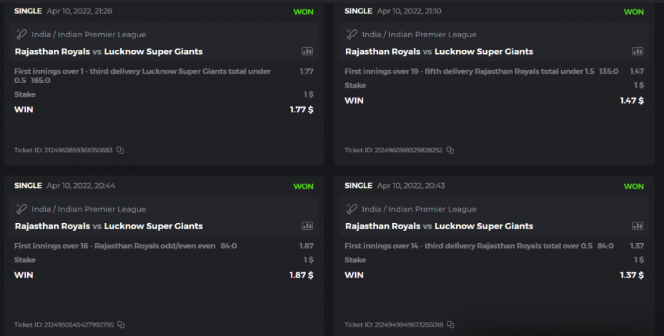The image size is (664, 336).
Task: Open Rajasthan Royals vs Lucknow match from 21:28 bet
Action: [109, 51]
